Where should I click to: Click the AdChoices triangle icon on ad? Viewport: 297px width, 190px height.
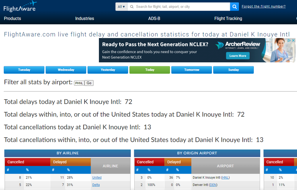[x=289, y=40]
